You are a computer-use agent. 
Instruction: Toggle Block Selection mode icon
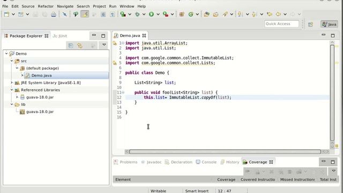click(103, 14)
